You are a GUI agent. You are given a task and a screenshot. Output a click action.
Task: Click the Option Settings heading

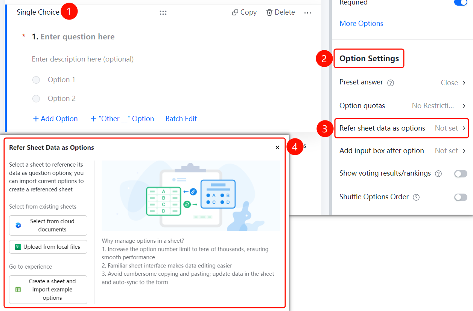tap(369, 59)
